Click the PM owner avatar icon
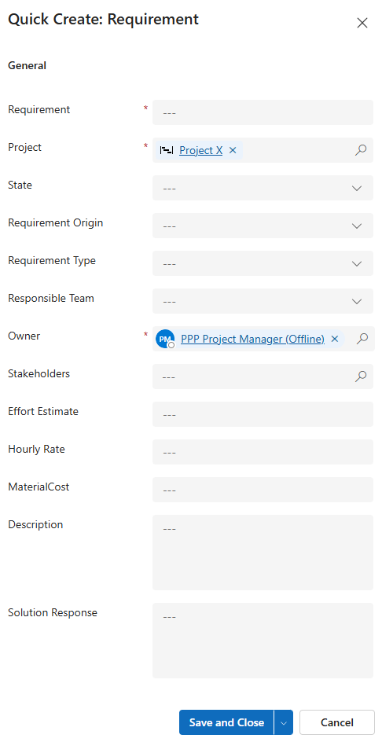This screenshot has width=382, height=742. click(x=165, y=339)
